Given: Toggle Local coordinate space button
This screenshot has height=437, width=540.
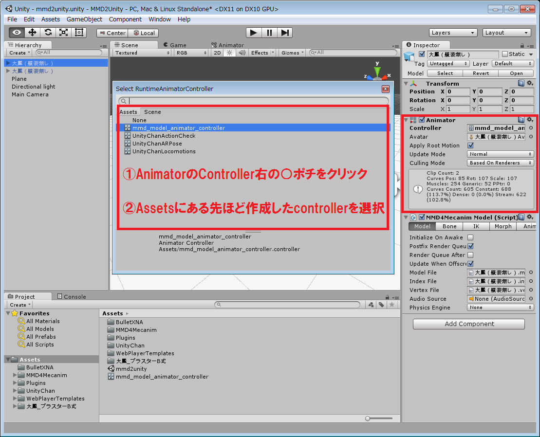Looking at the screenshot, I should (143, 33).
